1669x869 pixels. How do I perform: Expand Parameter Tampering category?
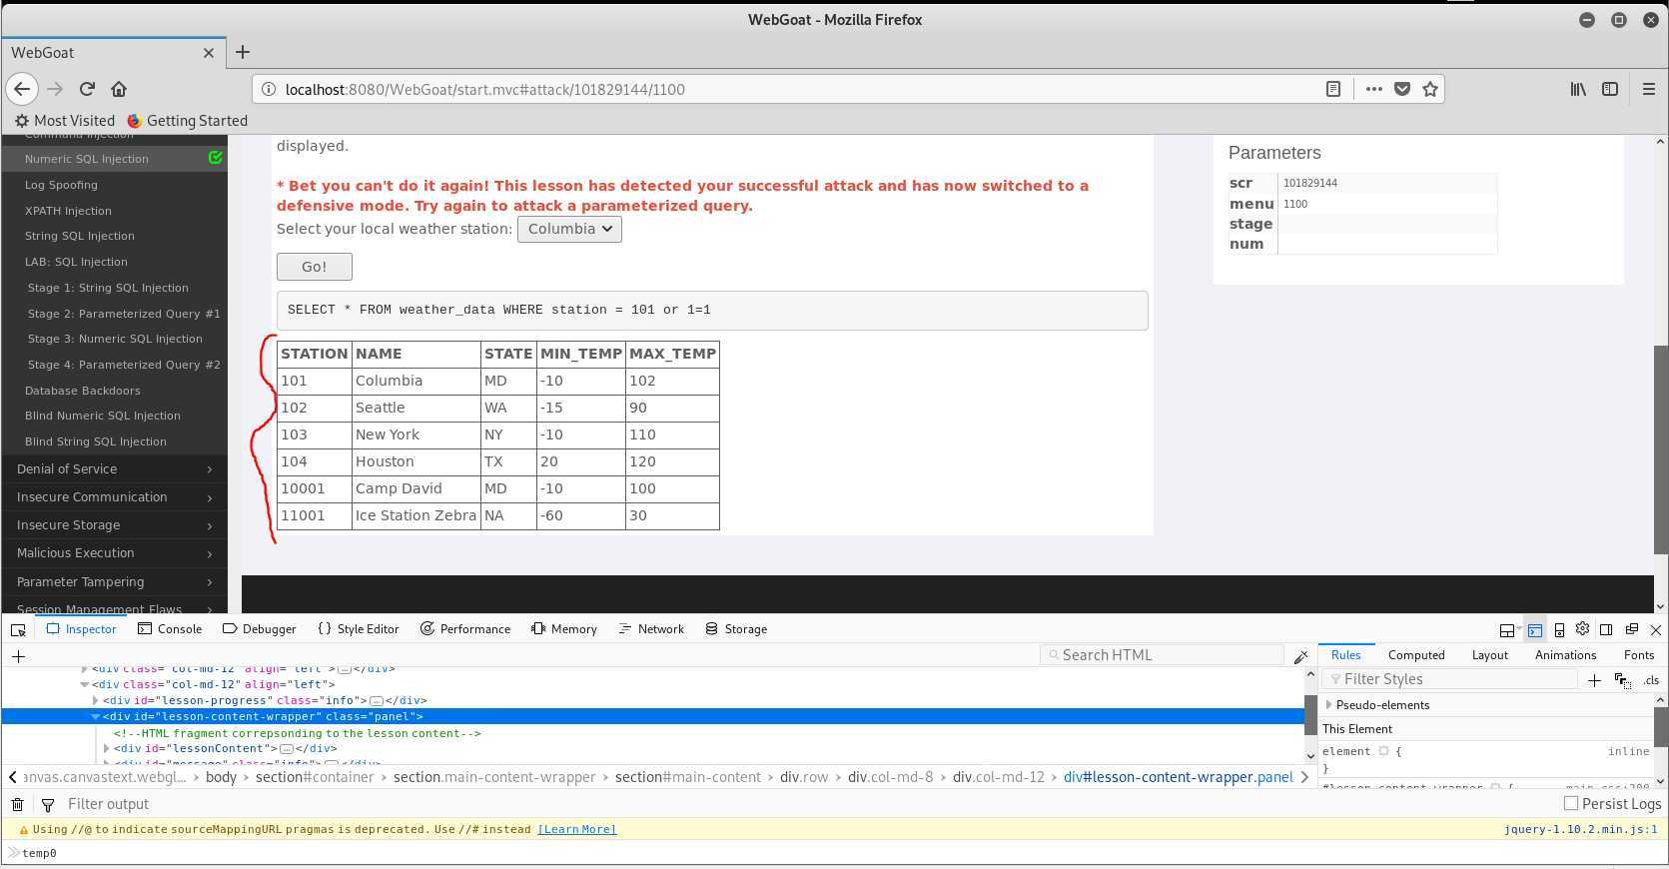[x=114, y=582]
